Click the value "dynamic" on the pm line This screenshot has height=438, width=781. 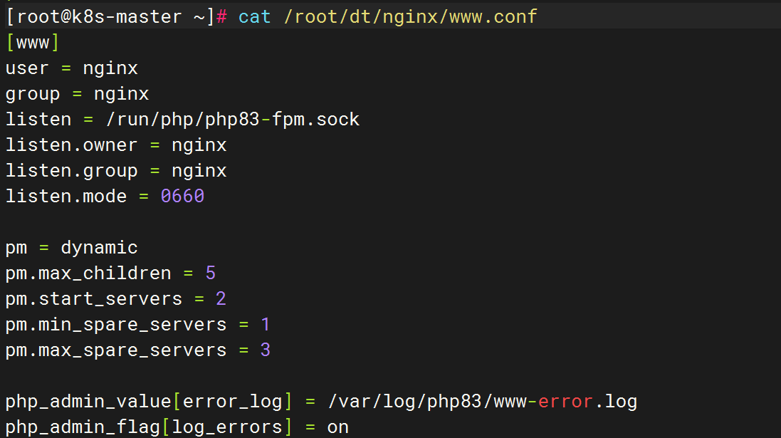pos(99,248)
